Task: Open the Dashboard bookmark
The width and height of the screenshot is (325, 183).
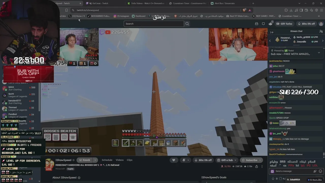Action: click(139, 16)
